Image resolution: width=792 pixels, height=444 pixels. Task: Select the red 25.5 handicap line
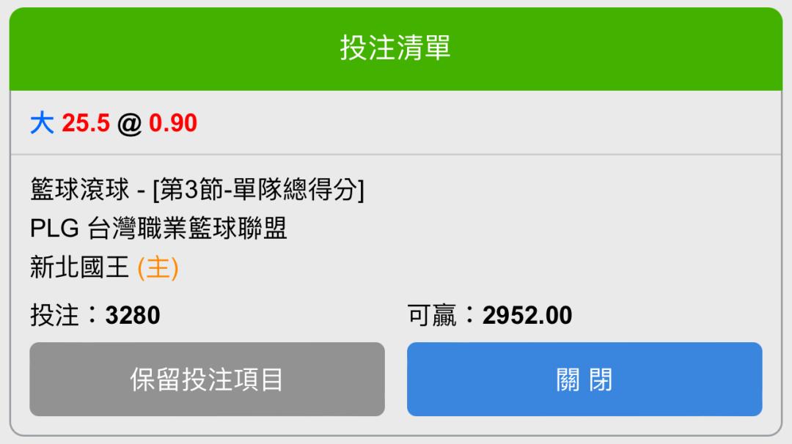click(86, 123)
